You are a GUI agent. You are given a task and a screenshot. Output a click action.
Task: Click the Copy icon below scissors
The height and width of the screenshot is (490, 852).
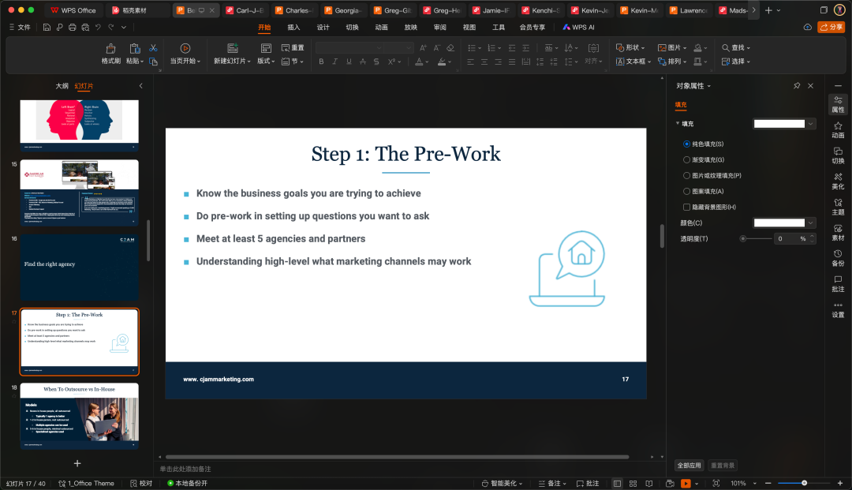[153, 62]
